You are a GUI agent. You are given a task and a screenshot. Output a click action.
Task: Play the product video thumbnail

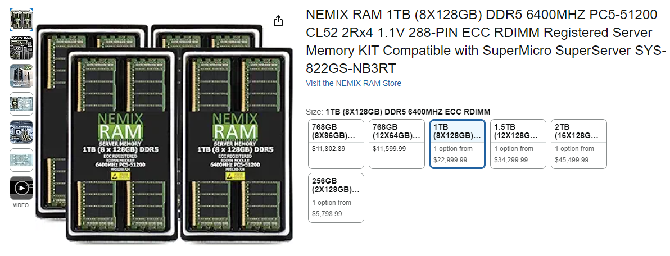point(21,188)
